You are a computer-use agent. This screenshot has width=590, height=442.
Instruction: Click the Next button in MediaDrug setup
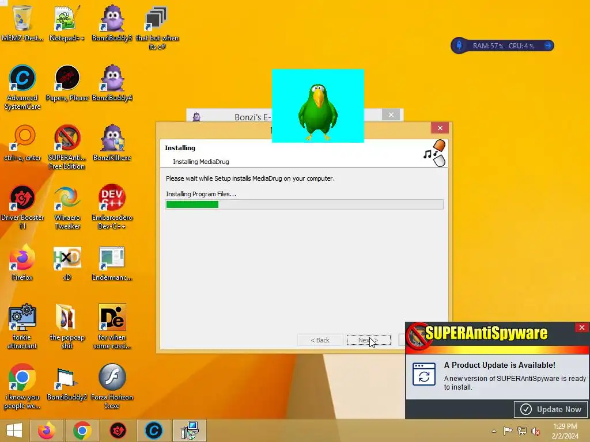(368, 340)
